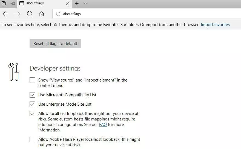Viewport: 241px width, 149px height.
Task: Go to the Home page
Action: pyautogui.click(x=42, y=14)
